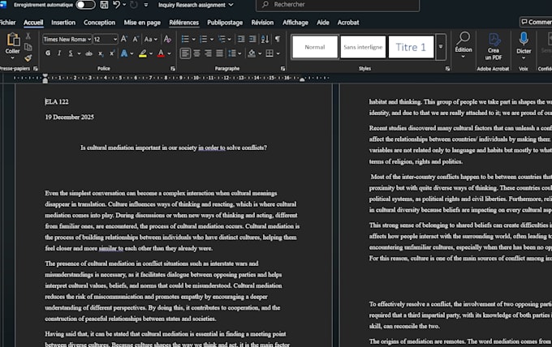Toggle subscript formatting
Image resolution: width=552 pixels, height=347 pixels.
point(101,54)
